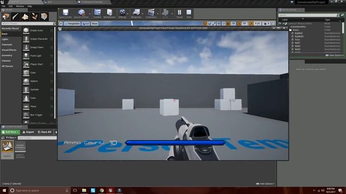Open the Marketplace toolbar button
This screenshot has width=346, height=194.
109,13
